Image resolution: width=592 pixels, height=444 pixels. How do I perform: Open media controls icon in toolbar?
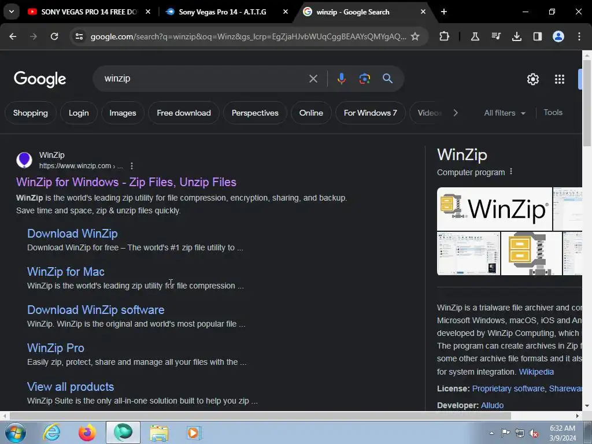click(495, 36)
